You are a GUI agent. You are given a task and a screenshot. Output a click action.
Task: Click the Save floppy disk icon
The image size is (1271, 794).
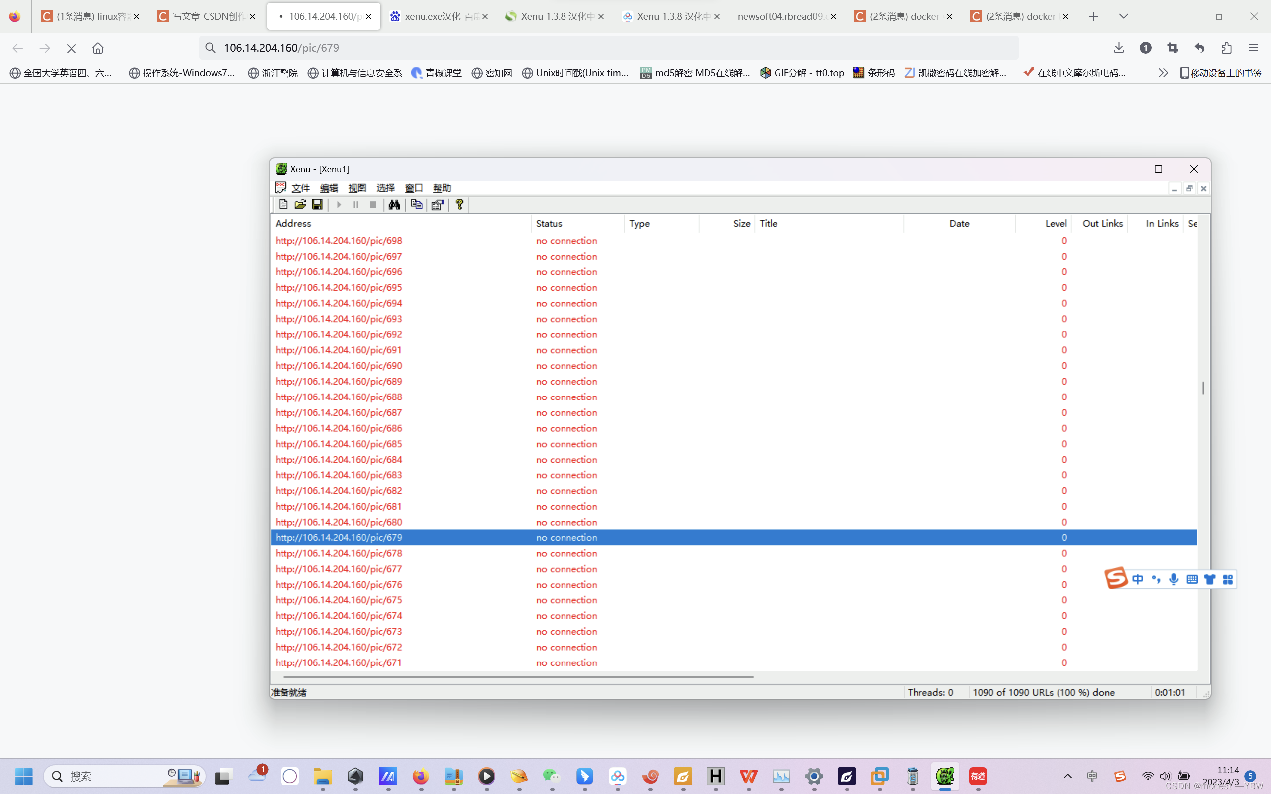click(x=317, y=205)
